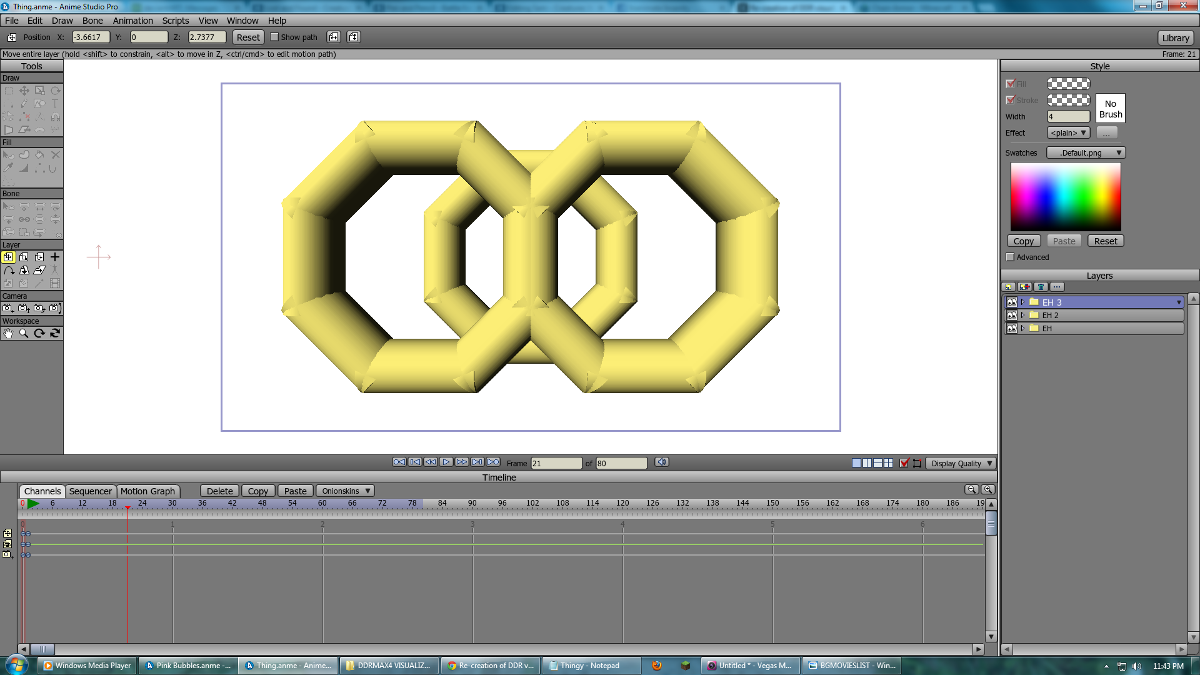This screenshot has height=675, width=1200.
Task: Click the stroke Width input field
Action: tap(1068, 116)
